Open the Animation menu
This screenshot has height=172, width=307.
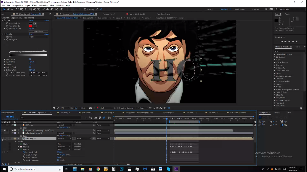point(44,5)
